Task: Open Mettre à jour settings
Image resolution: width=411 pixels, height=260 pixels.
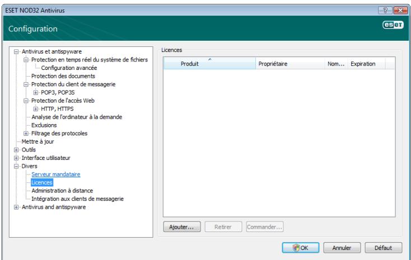Action: tap(38, 141)
